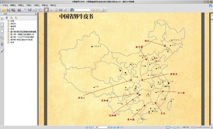
Task: Show the Comments panel from sidebar
Action: pyautogui.click(x=2, y=38)
